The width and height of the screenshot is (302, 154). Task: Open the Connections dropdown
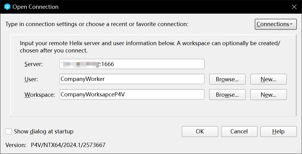pyautogui.click(x=276, y=24)
